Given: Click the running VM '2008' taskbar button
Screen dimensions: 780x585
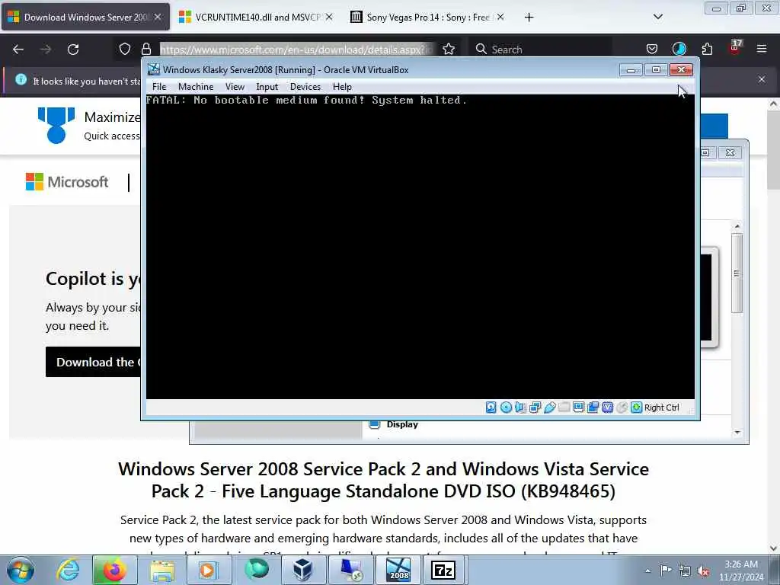Looking at the screenshot, I should (x=398, y=570).
